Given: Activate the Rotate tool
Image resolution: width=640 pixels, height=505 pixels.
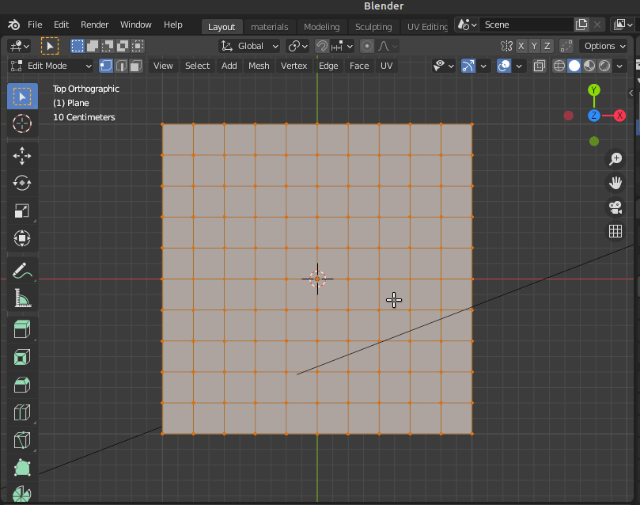Looking at the screenshot, I should coord(22,182).
